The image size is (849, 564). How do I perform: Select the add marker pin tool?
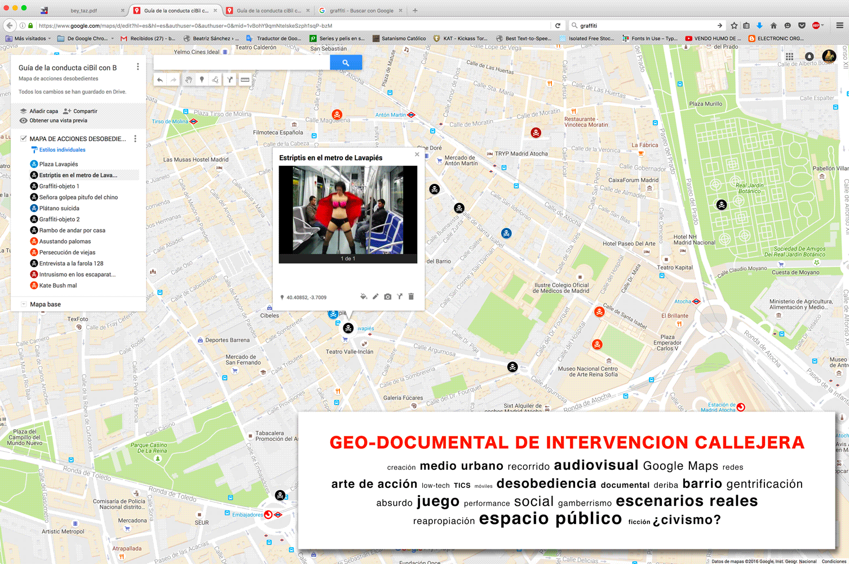pos(202,80)
